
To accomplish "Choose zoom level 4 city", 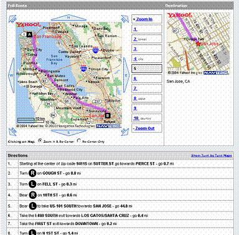I will [x=138, y=59].
